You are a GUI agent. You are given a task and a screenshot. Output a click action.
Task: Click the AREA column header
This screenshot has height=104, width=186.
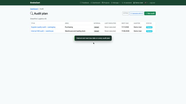point(67,23)
